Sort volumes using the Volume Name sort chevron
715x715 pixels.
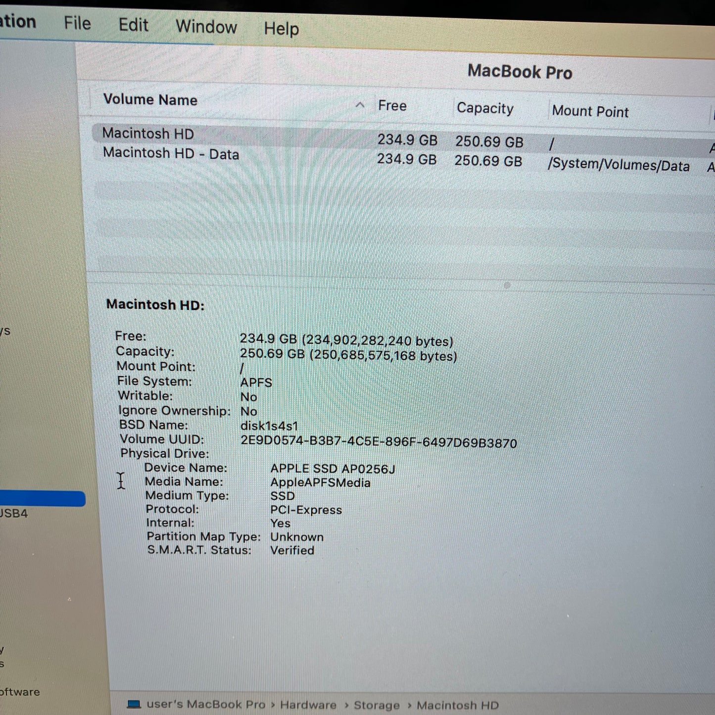click(x=360, y=105)
